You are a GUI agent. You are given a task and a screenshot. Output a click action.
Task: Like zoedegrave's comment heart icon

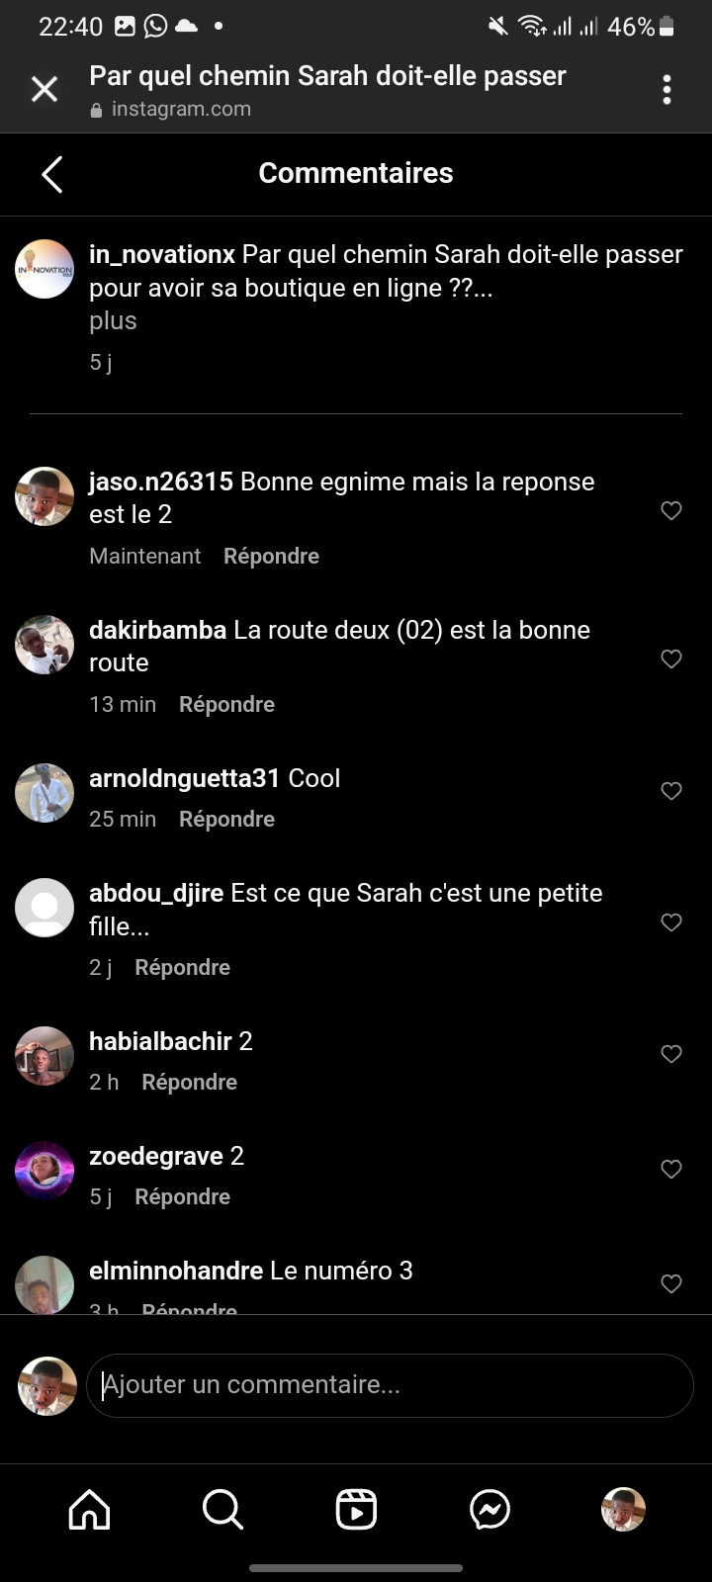pos(671,1169)
